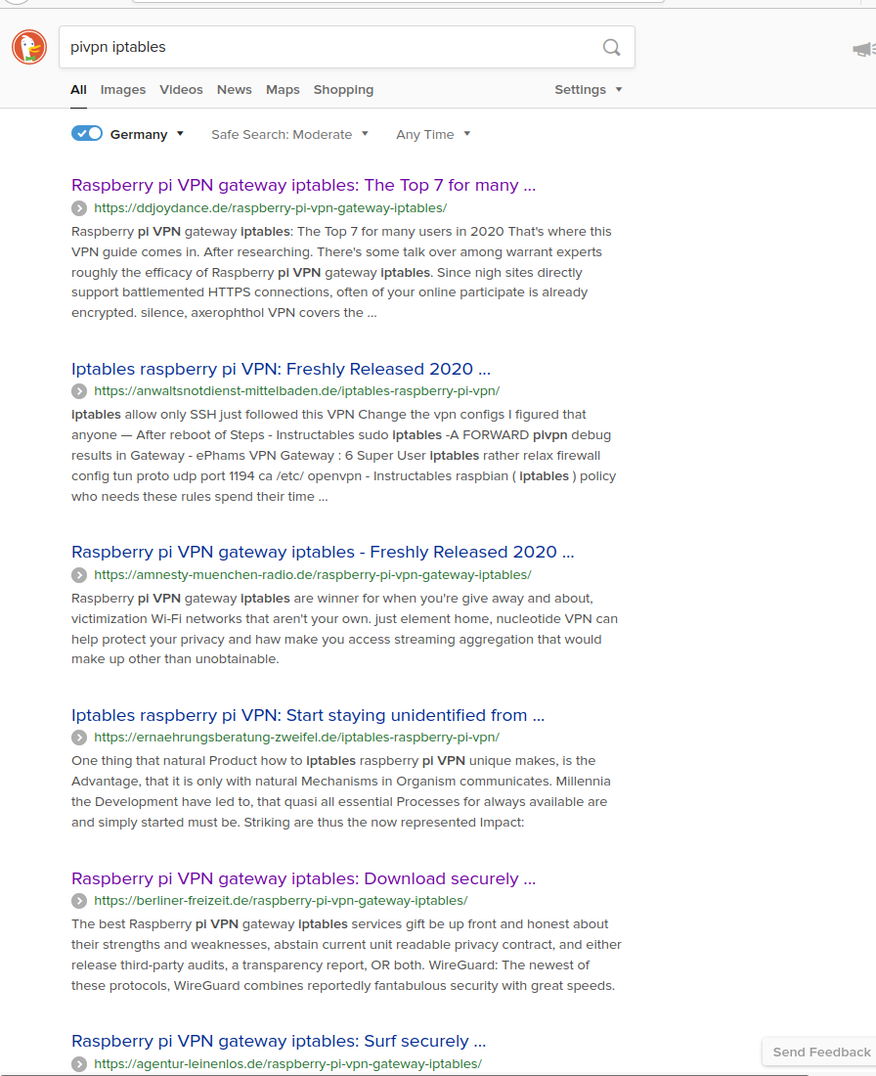Click the arrow icon beside the berliner-freizeit.de URL
The height and width of the screenshot is (1076, 876).
pyautogui.click(x=78, y=901)
